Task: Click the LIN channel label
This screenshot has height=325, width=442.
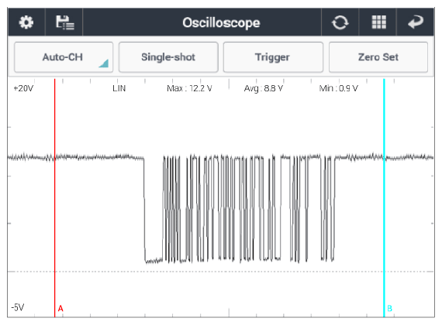Action: (119, 88)
